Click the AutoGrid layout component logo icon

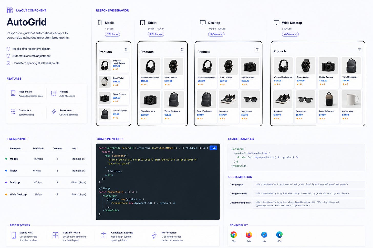pos(10,10)
